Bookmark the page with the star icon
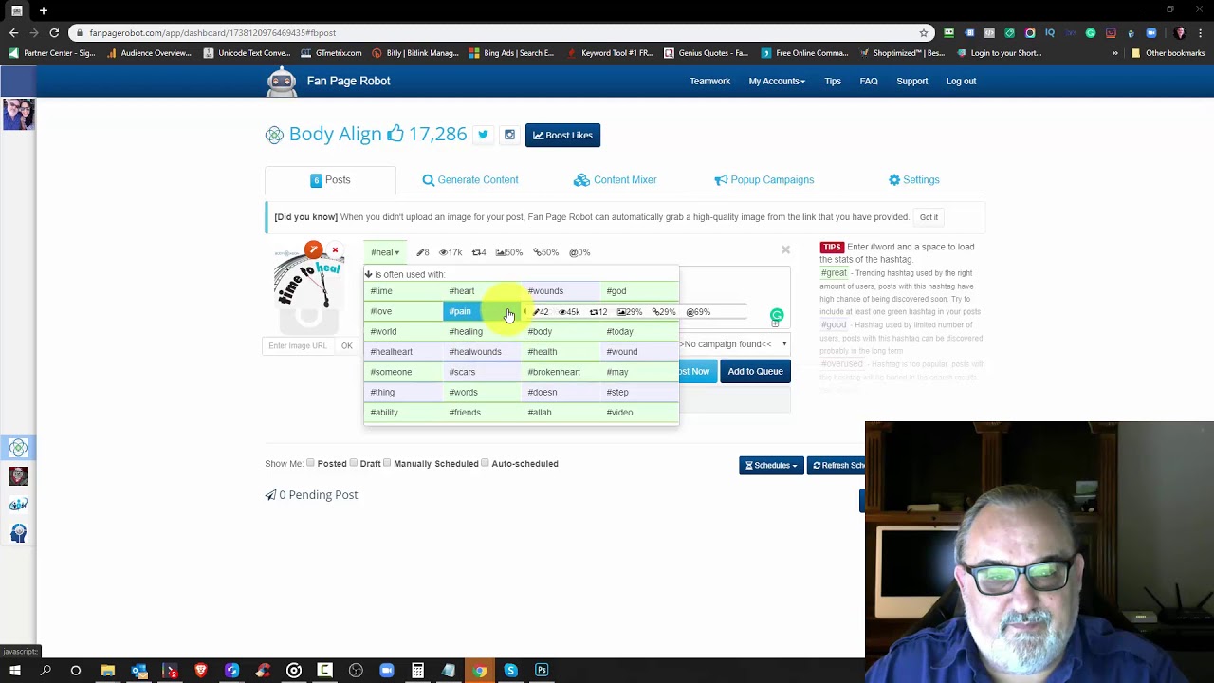 [923, 32]
